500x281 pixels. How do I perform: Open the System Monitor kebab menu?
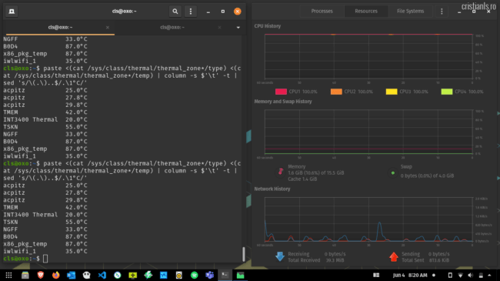442,12
